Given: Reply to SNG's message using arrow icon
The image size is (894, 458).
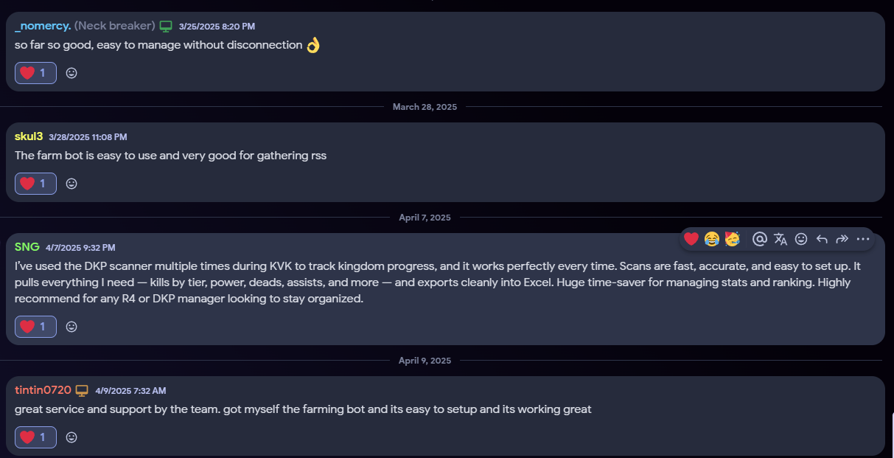Looking at the screenshot, I should tap(822, 239).
